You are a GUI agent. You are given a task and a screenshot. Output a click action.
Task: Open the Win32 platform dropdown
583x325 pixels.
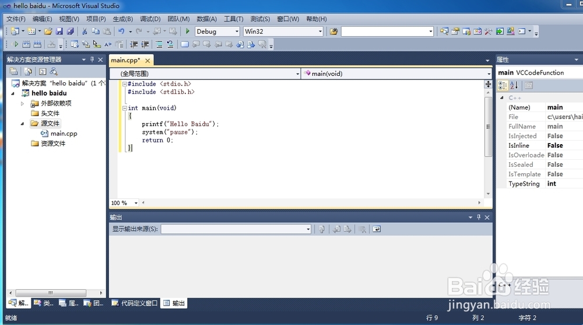[320, 32]
